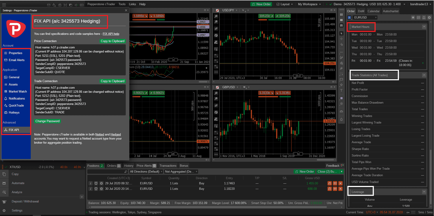Open the FIX API help link
Screen dimensions: 434x216
pyautogui.click(x=111, y=34)
